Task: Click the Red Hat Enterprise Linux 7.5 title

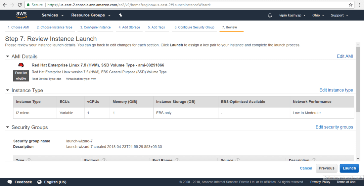Action: pyautogui.click(x=98, y=65)
